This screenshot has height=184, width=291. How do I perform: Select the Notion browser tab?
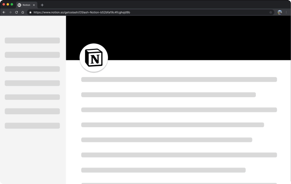(x=26, y=5)
